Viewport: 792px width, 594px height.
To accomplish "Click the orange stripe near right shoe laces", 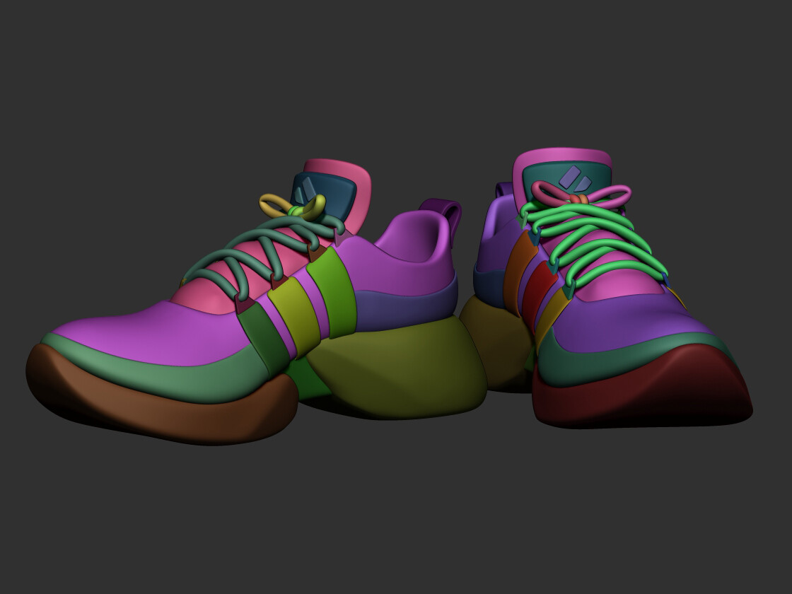I will 518,283.
